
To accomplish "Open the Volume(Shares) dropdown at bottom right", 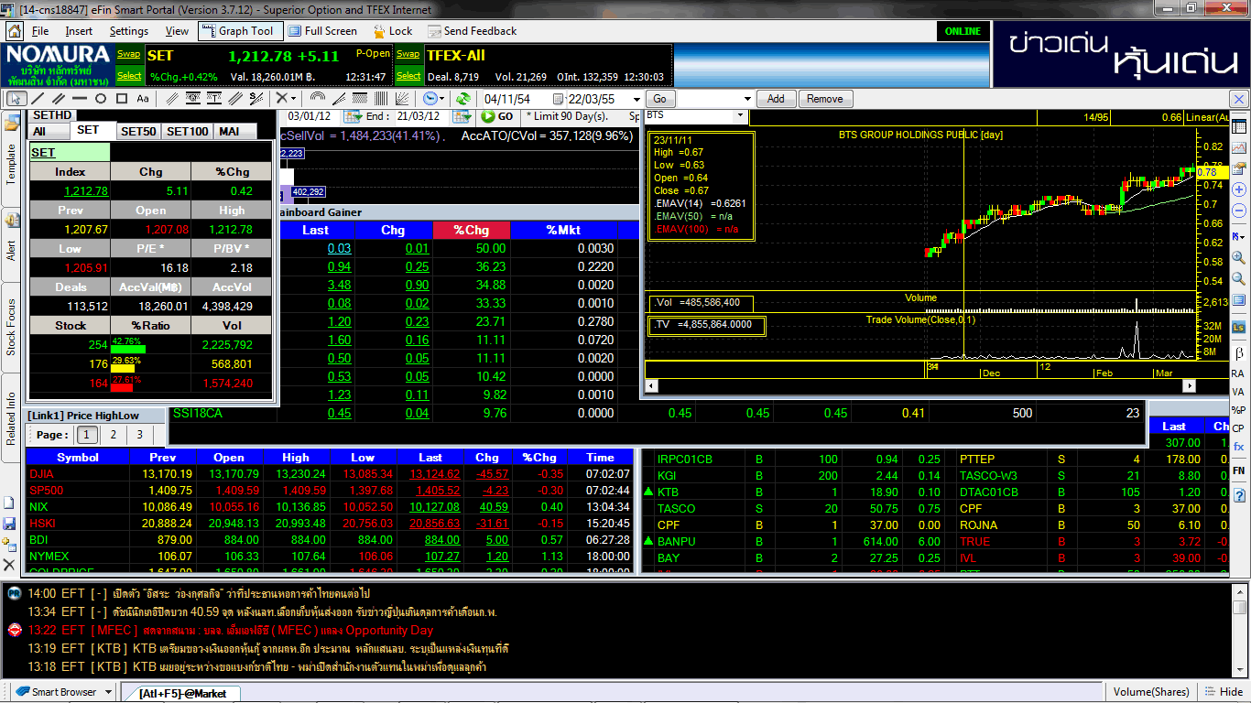I will [1152, 691].
